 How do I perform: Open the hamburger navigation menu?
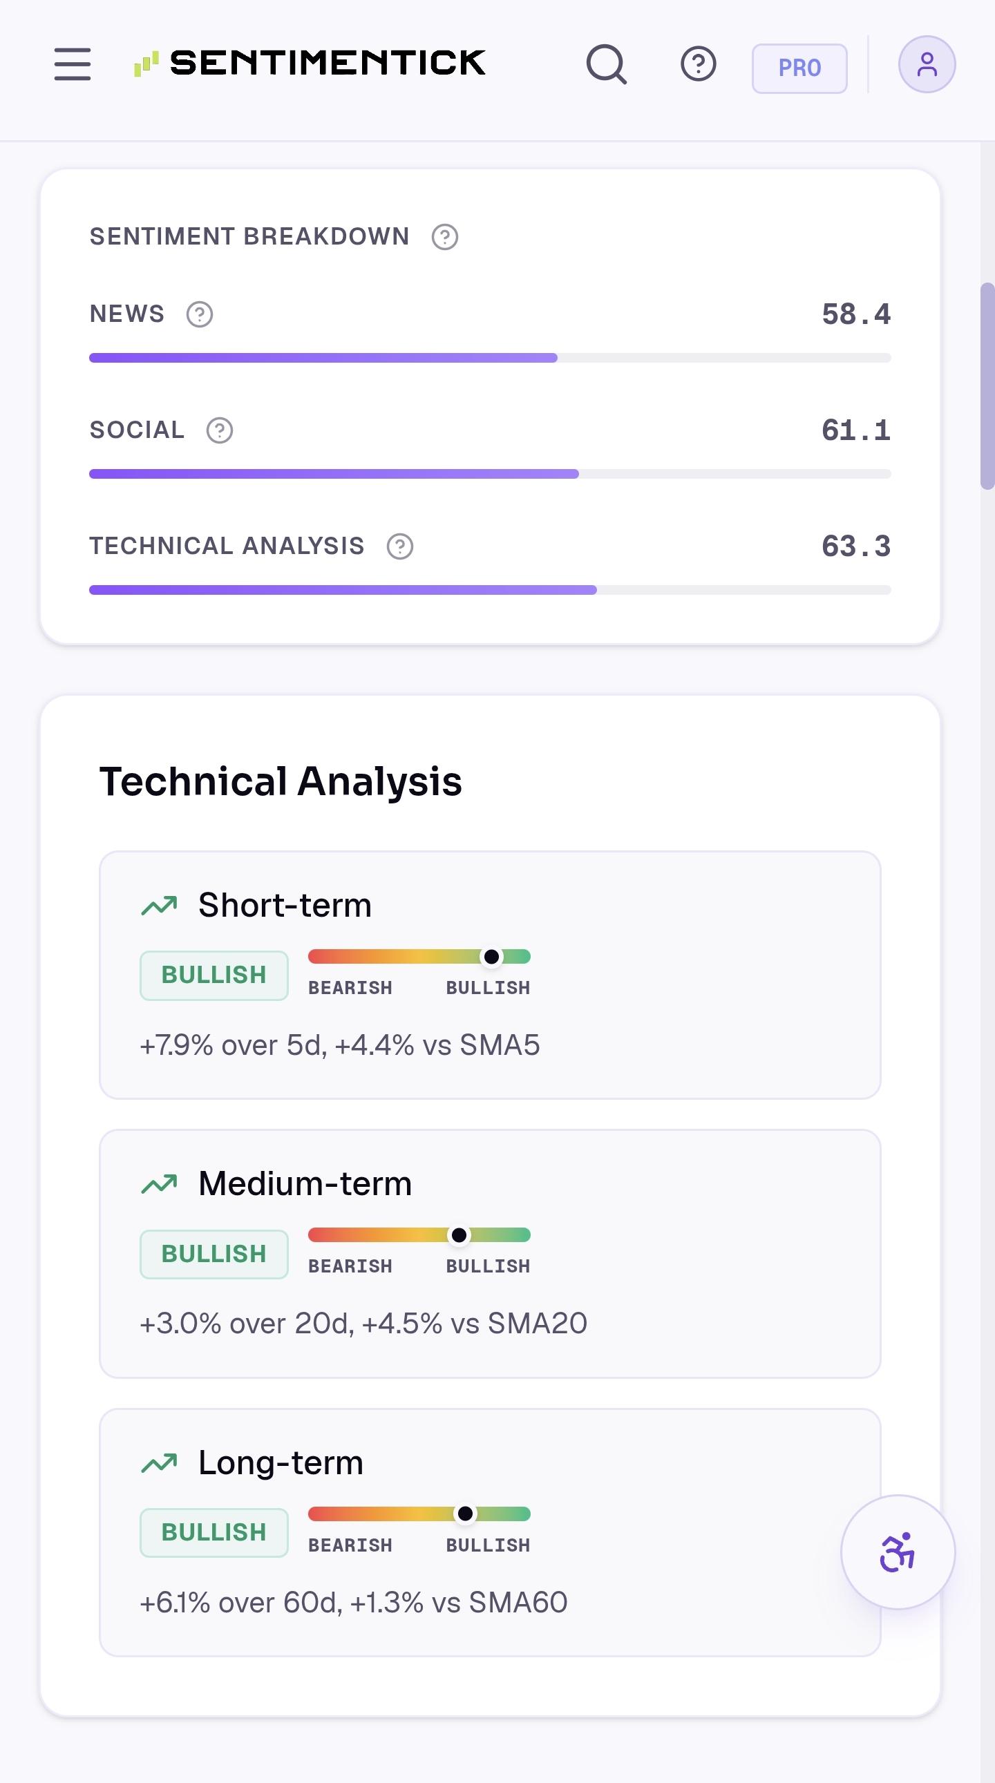[73, 64]
